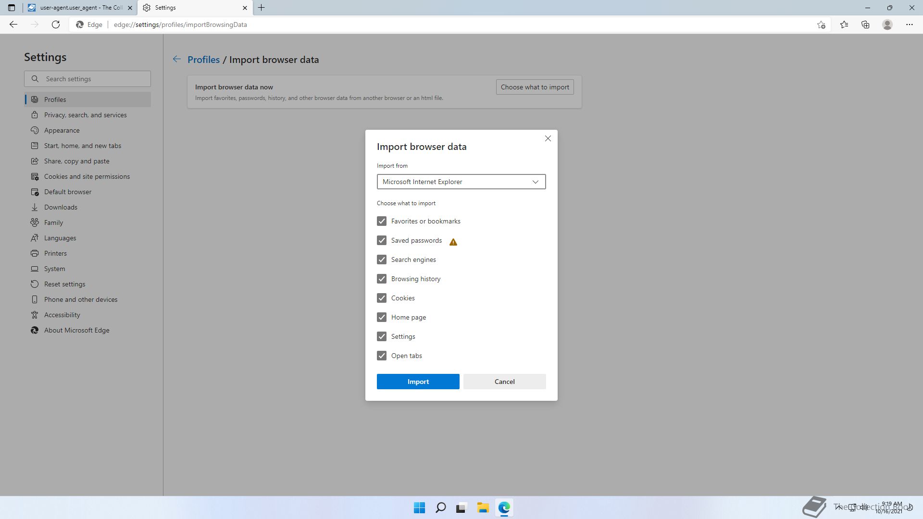Image resolution: width=923 pixels, height=519 pixels.
Task: Open Task View in the taskbar
Action: point(461,507)
